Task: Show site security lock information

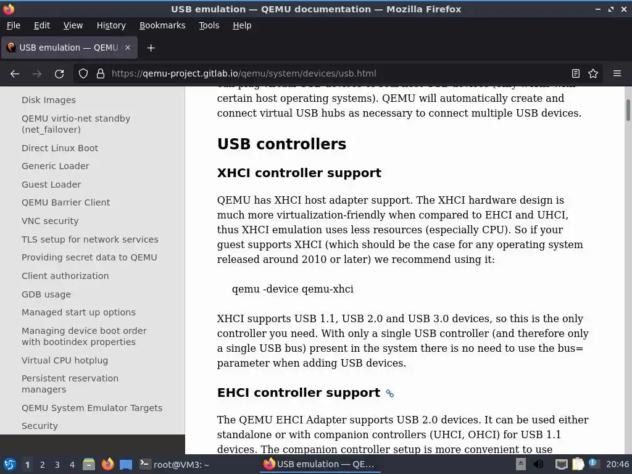Action: 101,74
